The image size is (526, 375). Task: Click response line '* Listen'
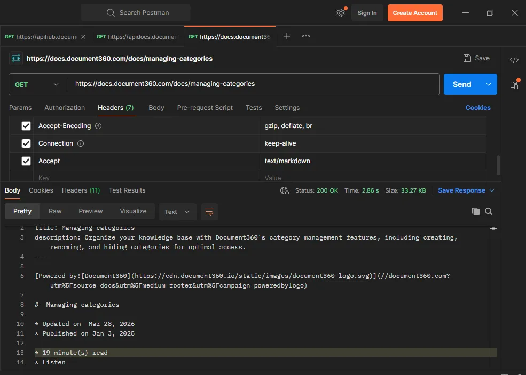(50, 362)
